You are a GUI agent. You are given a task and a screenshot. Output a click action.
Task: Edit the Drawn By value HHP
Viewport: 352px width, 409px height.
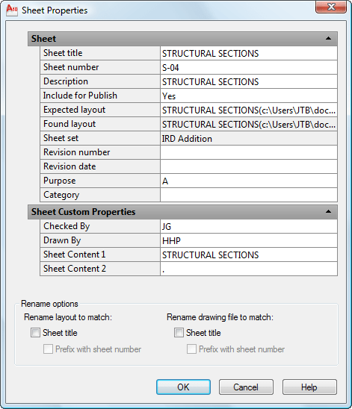pos(249,240)
